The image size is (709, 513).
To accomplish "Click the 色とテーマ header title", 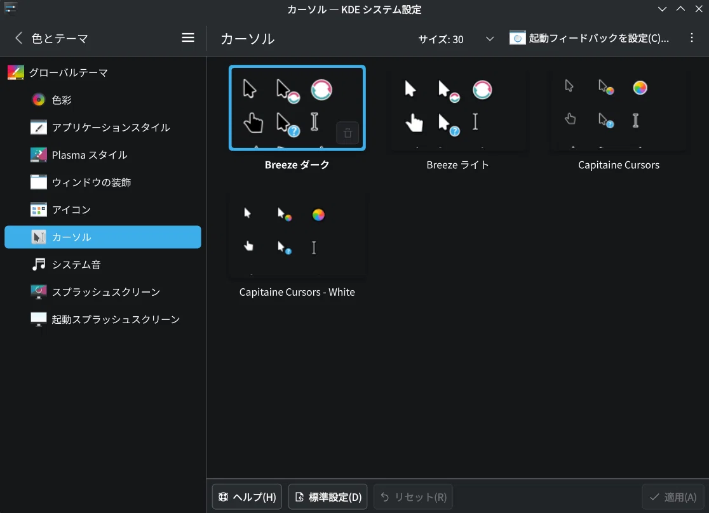I will tap(60, 39).
